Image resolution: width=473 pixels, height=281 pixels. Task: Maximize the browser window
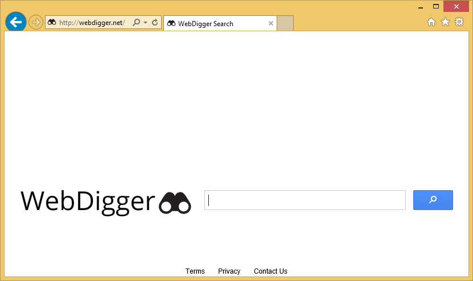(436, 6)
